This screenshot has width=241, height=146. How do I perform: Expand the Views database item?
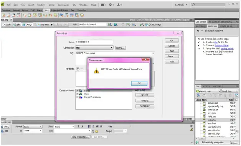(x=77, y=94)
